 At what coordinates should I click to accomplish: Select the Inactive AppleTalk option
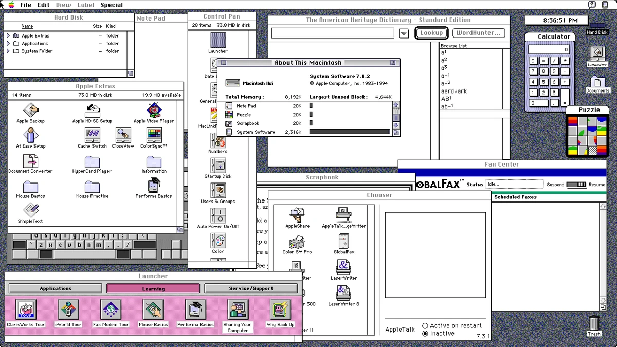(425, 333)
